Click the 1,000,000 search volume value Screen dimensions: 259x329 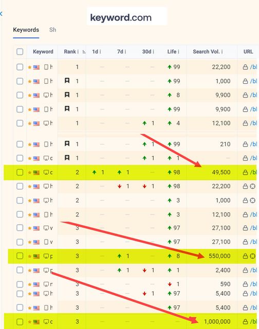217,321
